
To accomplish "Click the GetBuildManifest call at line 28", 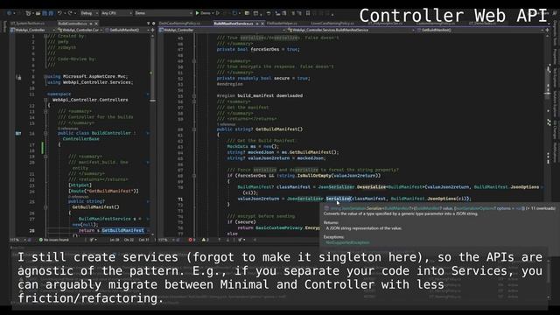I will pos(122,231).
